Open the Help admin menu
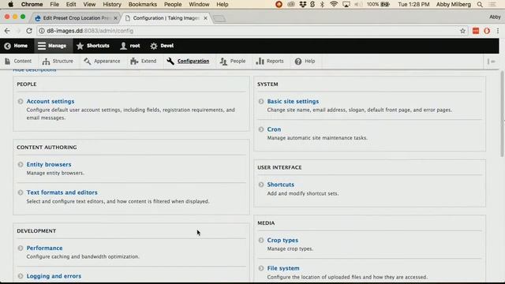Viewport: 505px width, 284px height. pyautogui.click(x=305, y=62)
